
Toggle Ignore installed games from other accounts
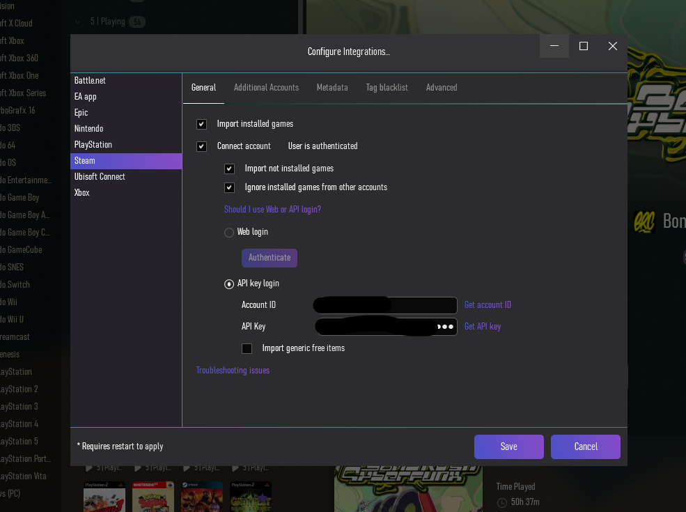tap(229, 188)
